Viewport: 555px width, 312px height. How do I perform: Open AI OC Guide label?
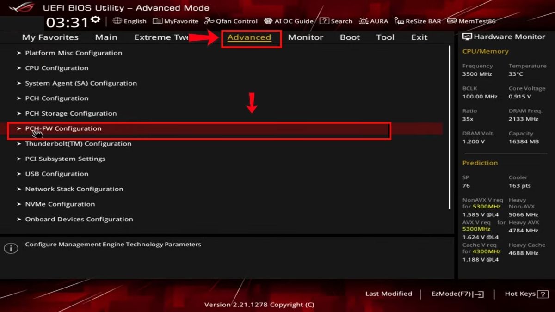pos(294,21)
